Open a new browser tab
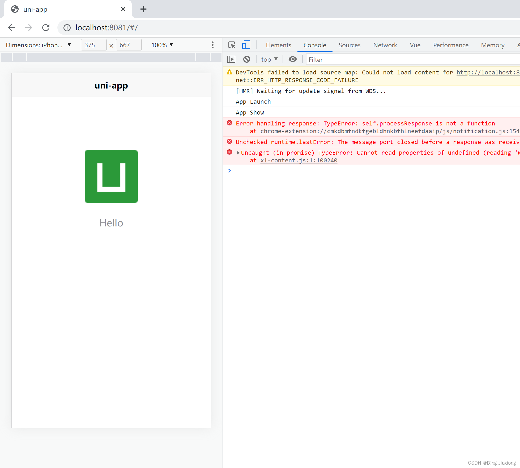This screenshot has width=520, height=468. (143, 9)
